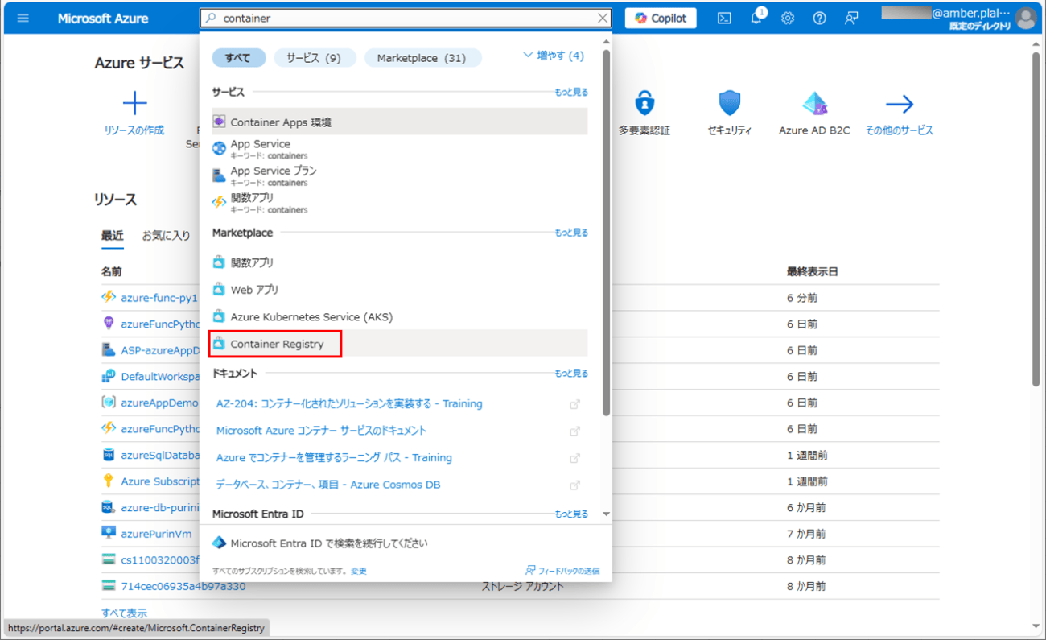Viewport: 1046px width, 640px height.
Task: Open the portal hamburger menu
Action: pyautogui.click(x=23, y=19)
